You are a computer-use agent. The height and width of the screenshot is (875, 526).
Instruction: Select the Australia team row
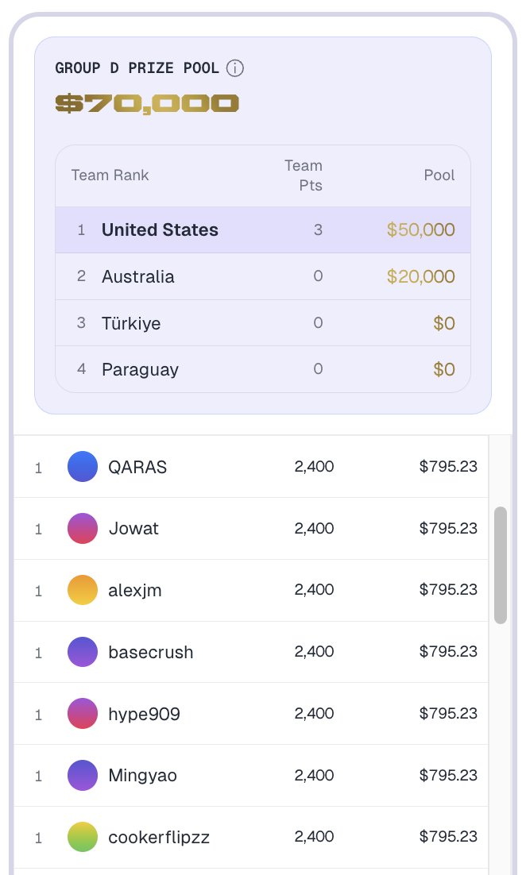click(x=263, y=276)
